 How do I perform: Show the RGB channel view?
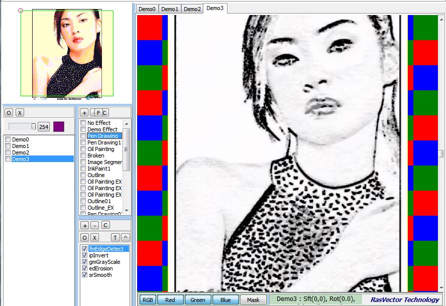[148, 300]
